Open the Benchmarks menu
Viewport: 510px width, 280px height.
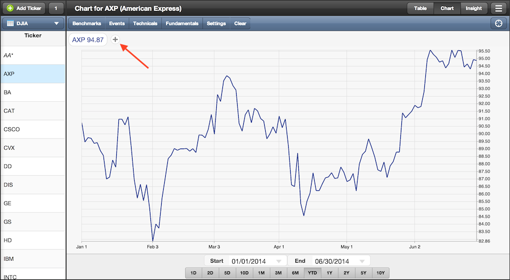click(87, 23)
